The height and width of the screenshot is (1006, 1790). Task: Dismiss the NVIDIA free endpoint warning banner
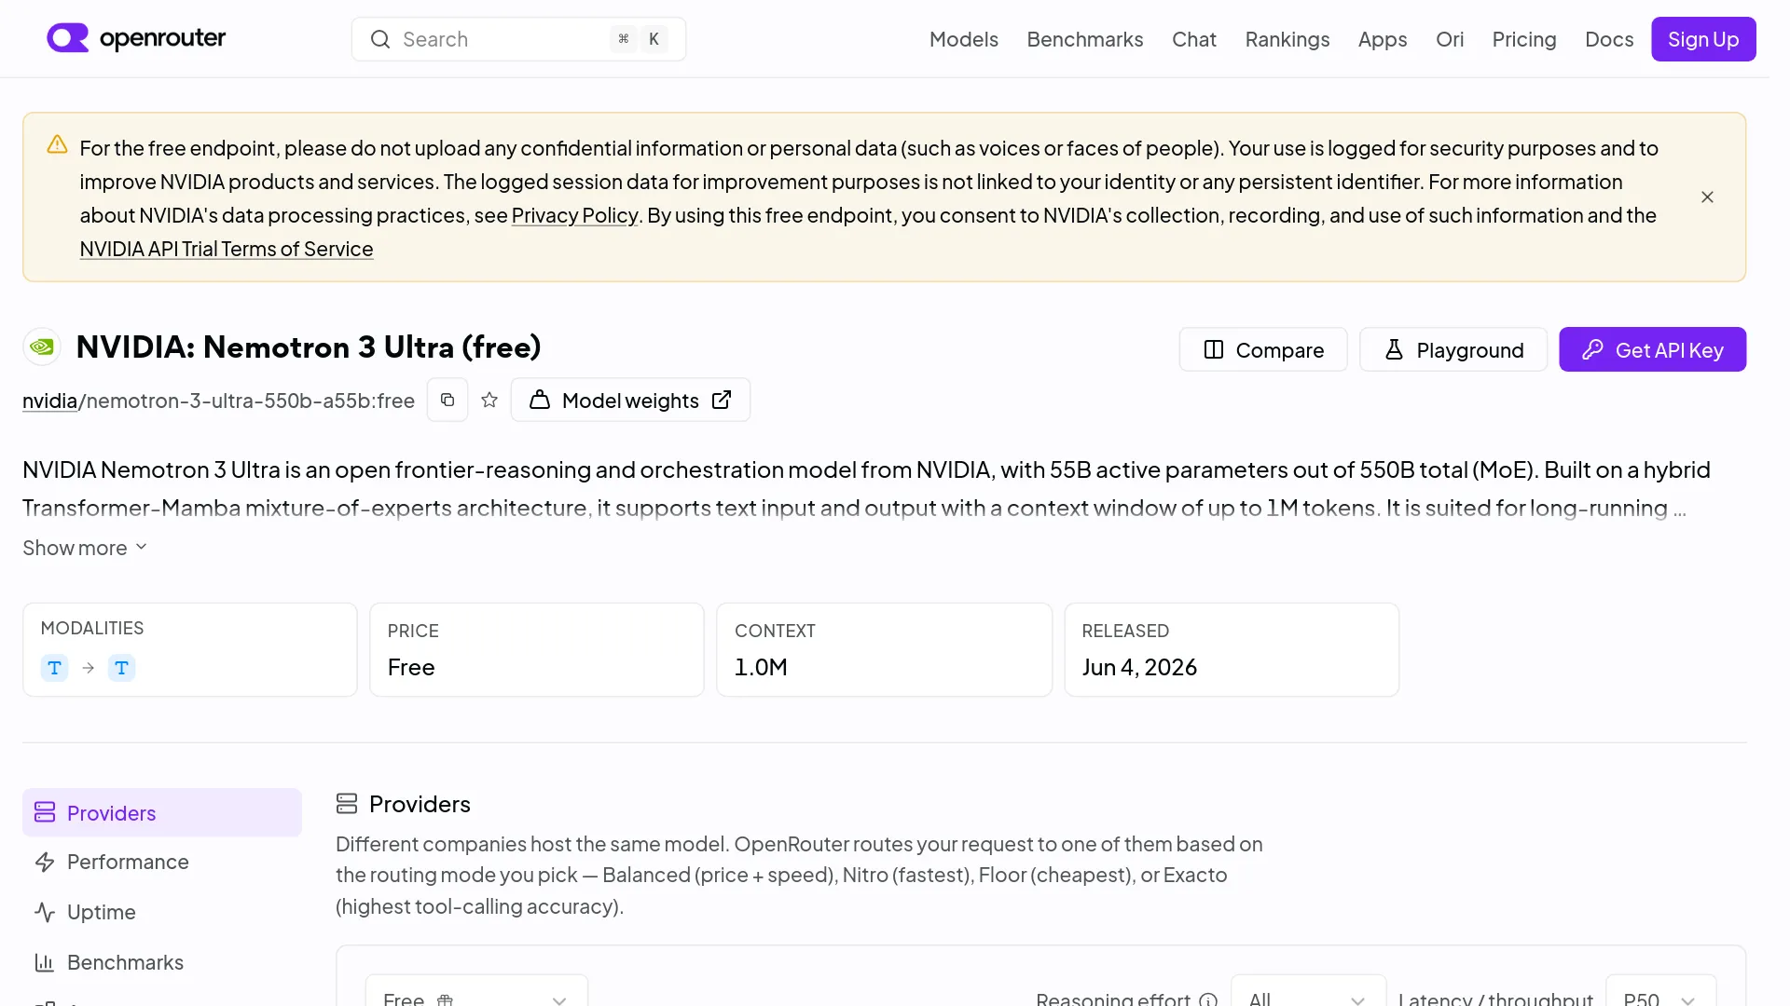click(x=1707, y=197)
